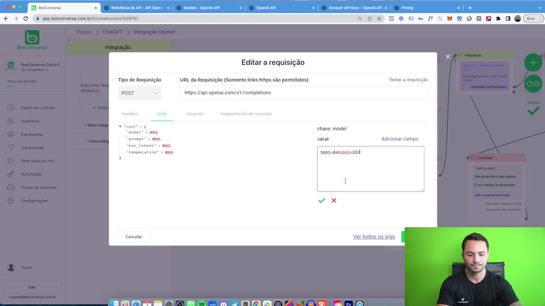545x306 pixels.
Task: Reload the page in browser
Action: tap(26, 18)
